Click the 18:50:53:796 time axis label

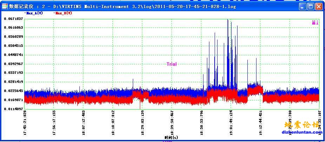pyautogui.click(x=201, y=122)
